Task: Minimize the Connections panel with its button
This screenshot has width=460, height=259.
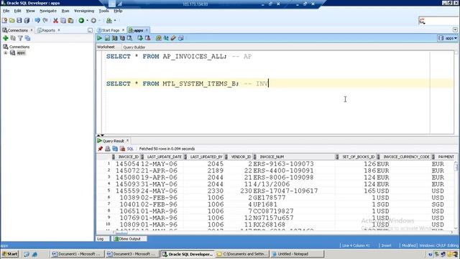Action: point(90,30)
